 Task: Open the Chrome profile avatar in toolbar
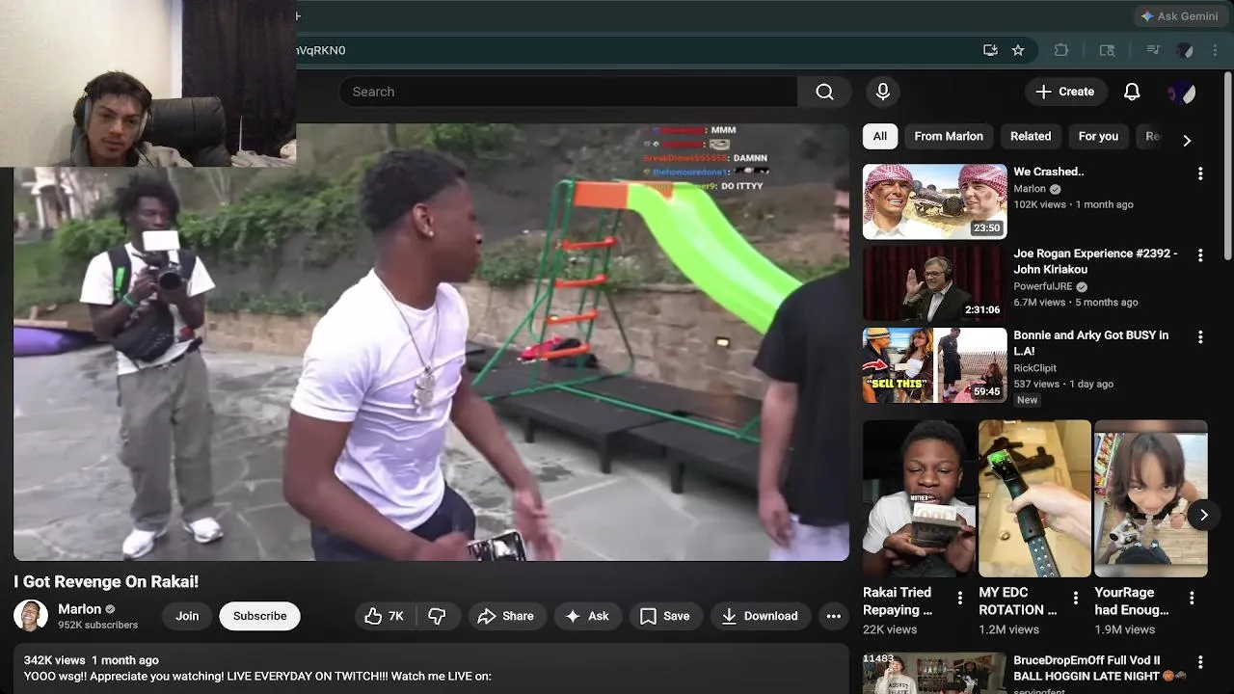pos(1185,50)
